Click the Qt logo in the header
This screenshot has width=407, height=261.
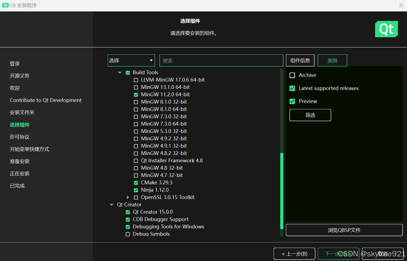pos(387,29)
